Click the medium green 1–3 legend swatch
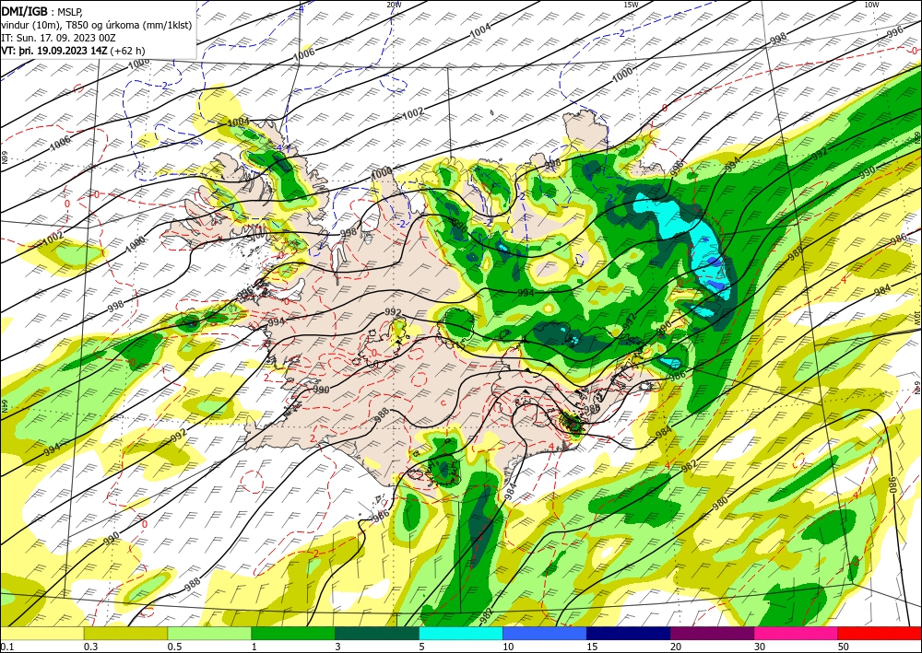The image size is (922, 653). (x=293, y=634)
